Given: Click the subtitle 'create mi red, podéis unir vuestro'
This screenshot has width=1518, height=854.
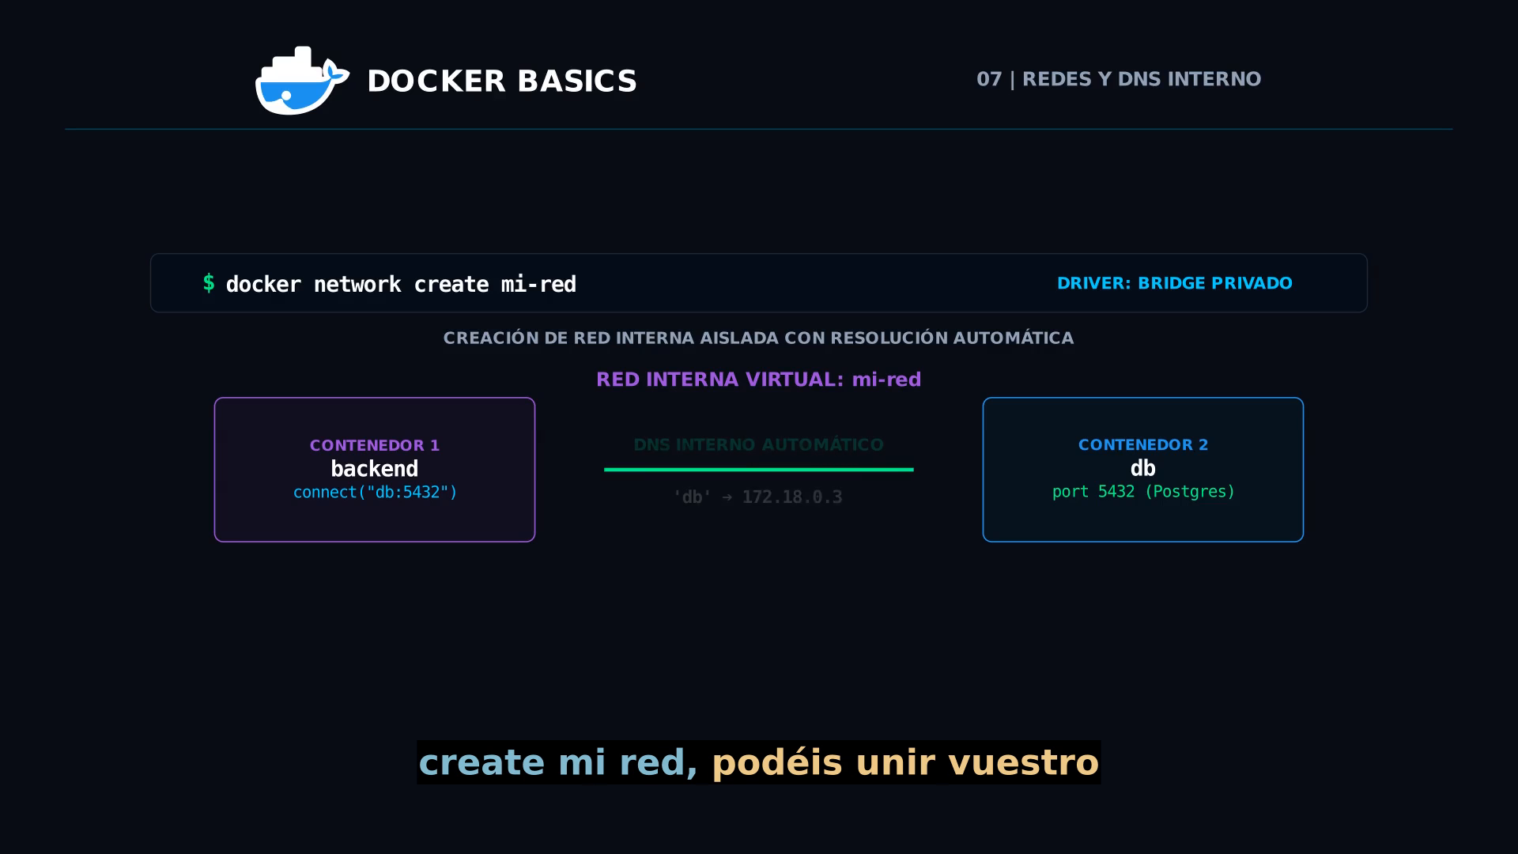Looking at the screenshot, I should (758, 762).
